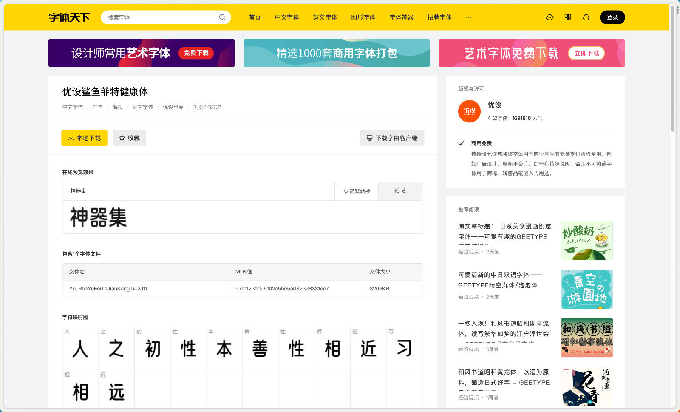Open the 中文字体 menu item

(286, 17)
